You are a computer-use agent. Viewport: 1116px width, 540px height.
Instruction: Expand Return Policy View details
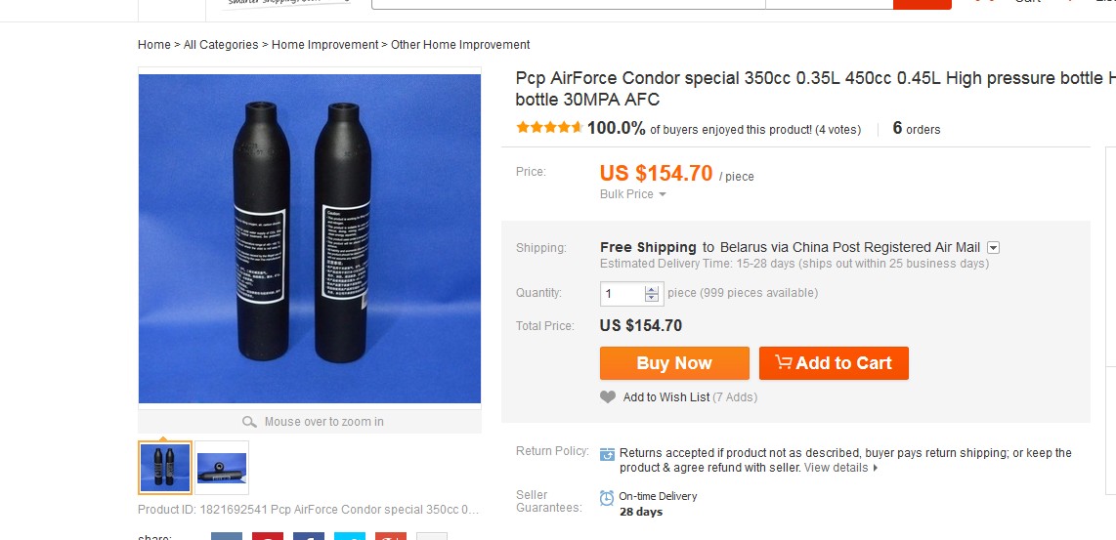840,468
